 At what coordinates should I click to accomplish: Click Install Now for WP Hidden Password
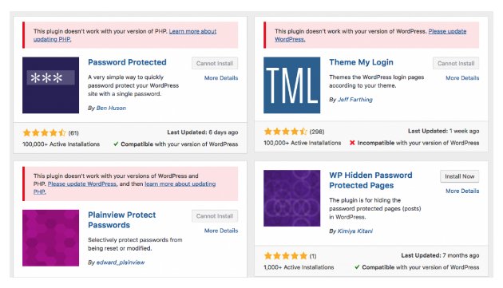tap(459, 176)
